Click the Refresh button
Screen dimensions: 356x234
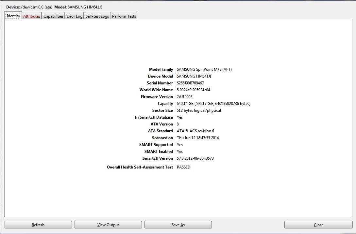point(38,225)
